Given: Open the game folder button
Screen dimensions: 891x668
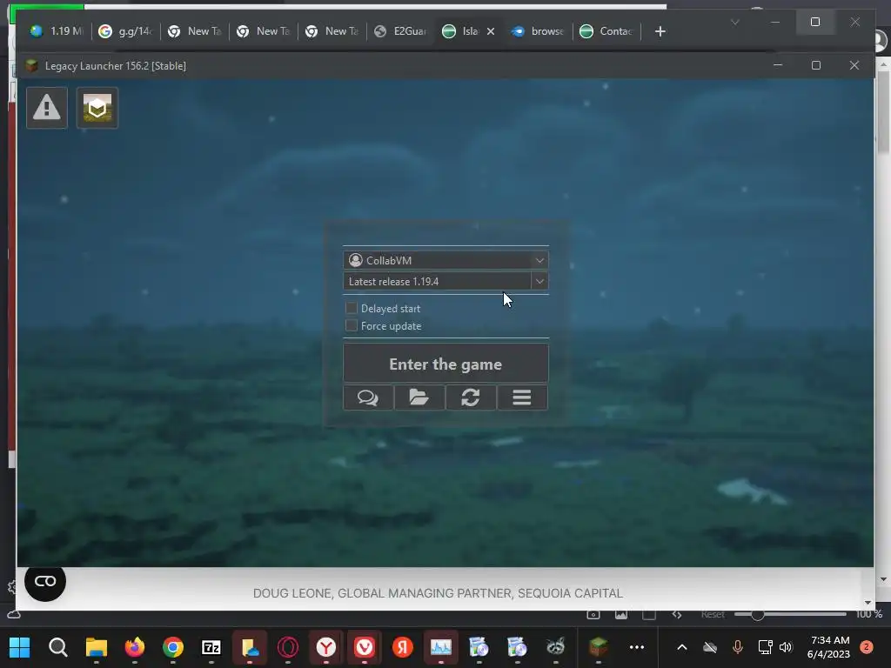Looking at the screenshot, I should click(x=419, y=397).
